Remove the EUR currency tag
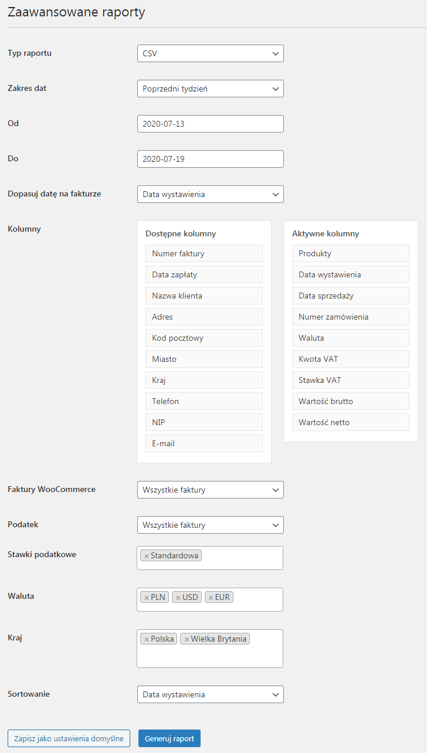 pos(211,598)
